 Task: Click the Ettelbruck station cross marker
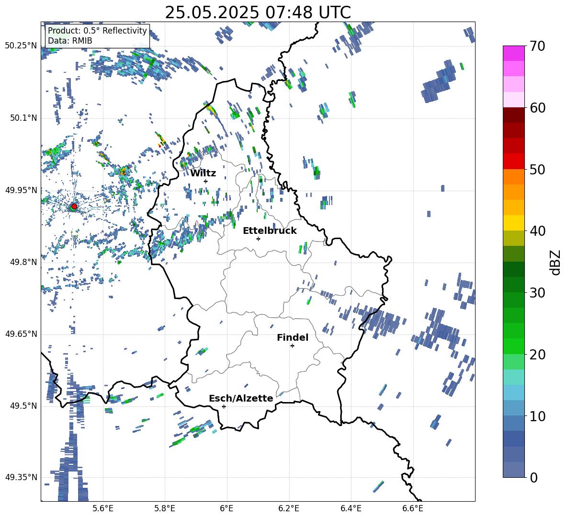(258, 239)
